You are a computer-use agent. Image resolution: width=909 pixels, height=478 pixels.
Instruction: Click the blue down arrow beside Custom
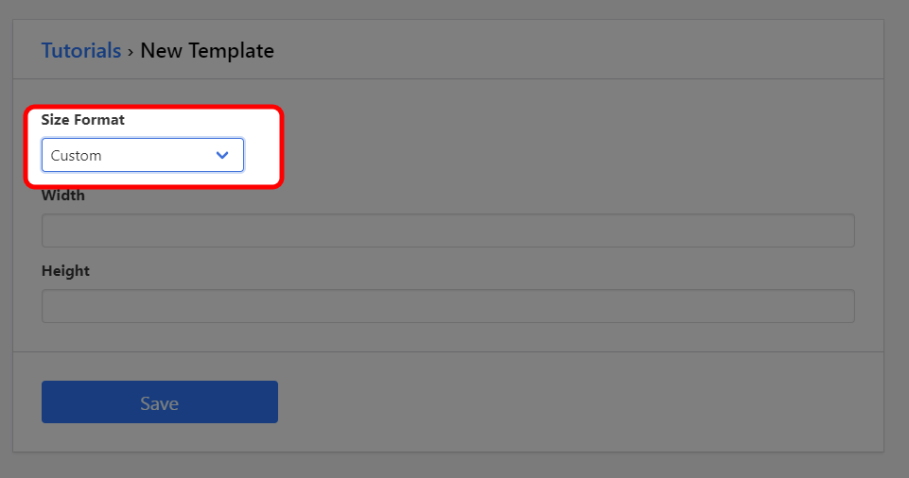pos(222,155)
